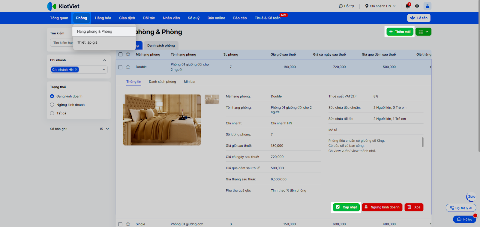The width and height of the screenshot is (480, 227).
Task: Click the Cập nhật button
Action: click(x=346, y=207)
